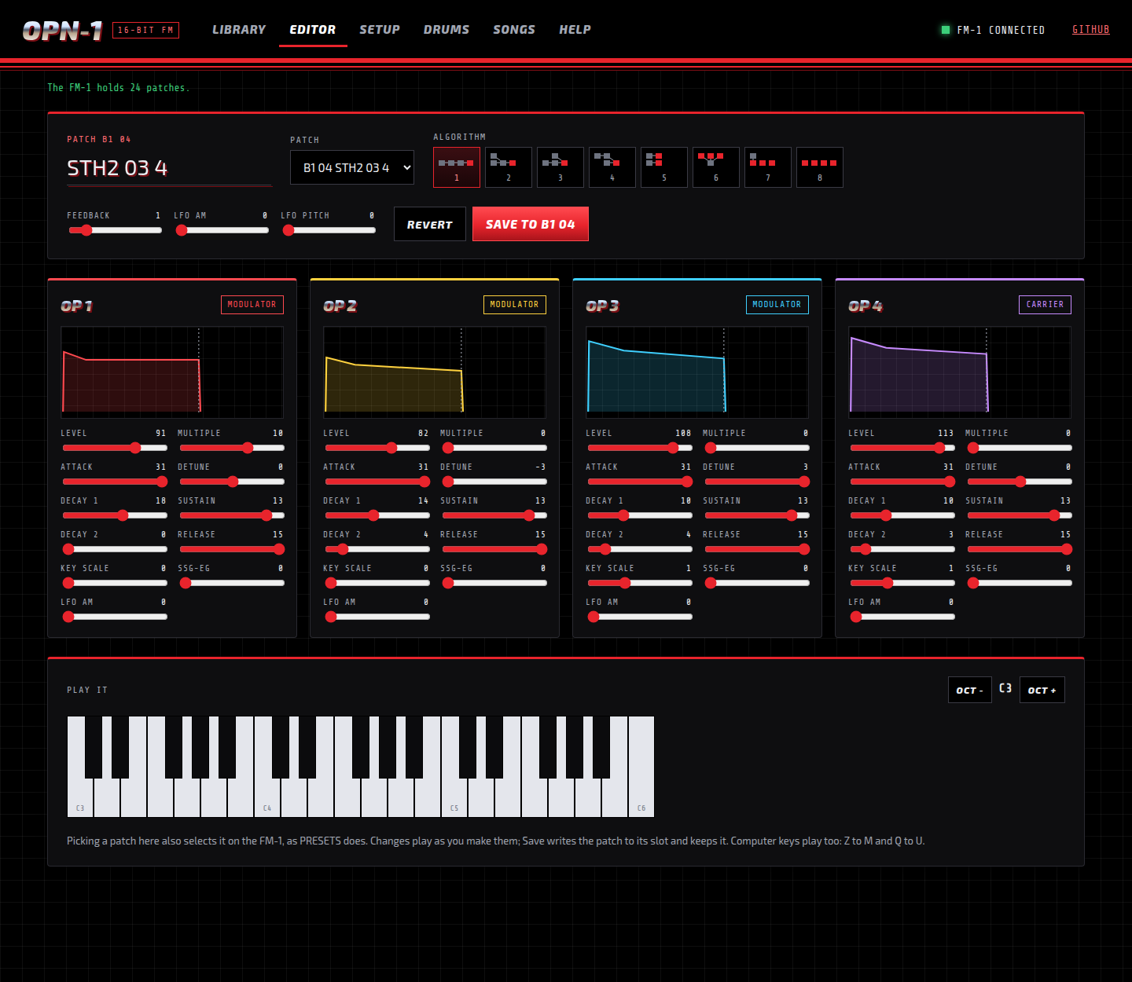Select the Editor tab
The image size is (1132, 982).
coord(313,30)
